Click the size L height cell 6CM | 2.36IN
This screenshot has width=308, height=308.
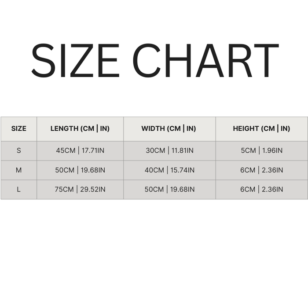click(261, 189)
